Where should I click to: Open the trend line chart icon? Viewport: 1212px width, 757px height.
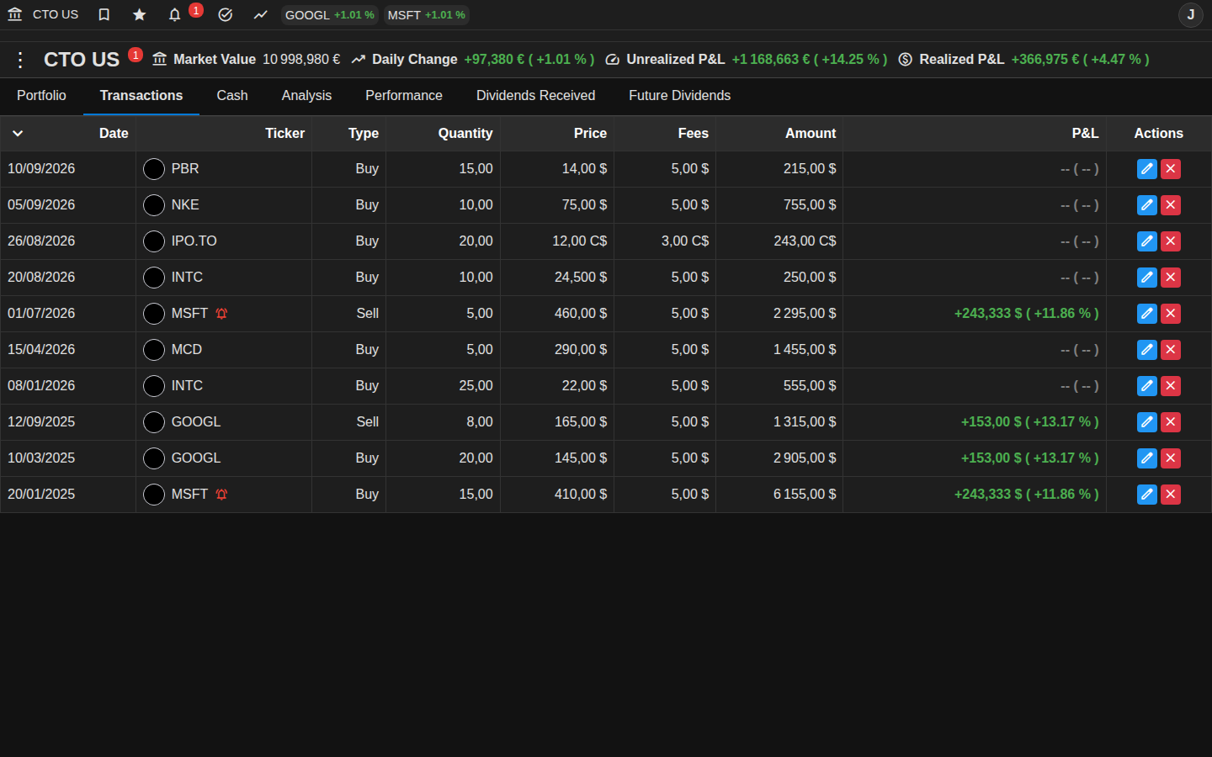point(260,15)
